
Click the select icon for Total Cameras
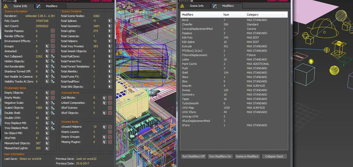[x=110, y=36]
